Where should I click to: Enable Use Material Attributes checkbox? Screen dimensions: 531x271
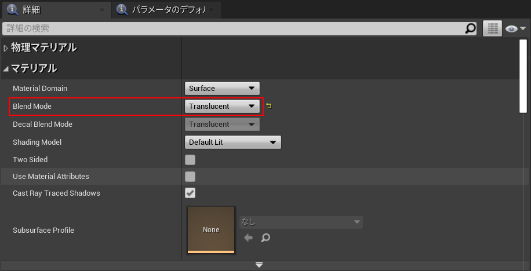(x=190, y=177)
